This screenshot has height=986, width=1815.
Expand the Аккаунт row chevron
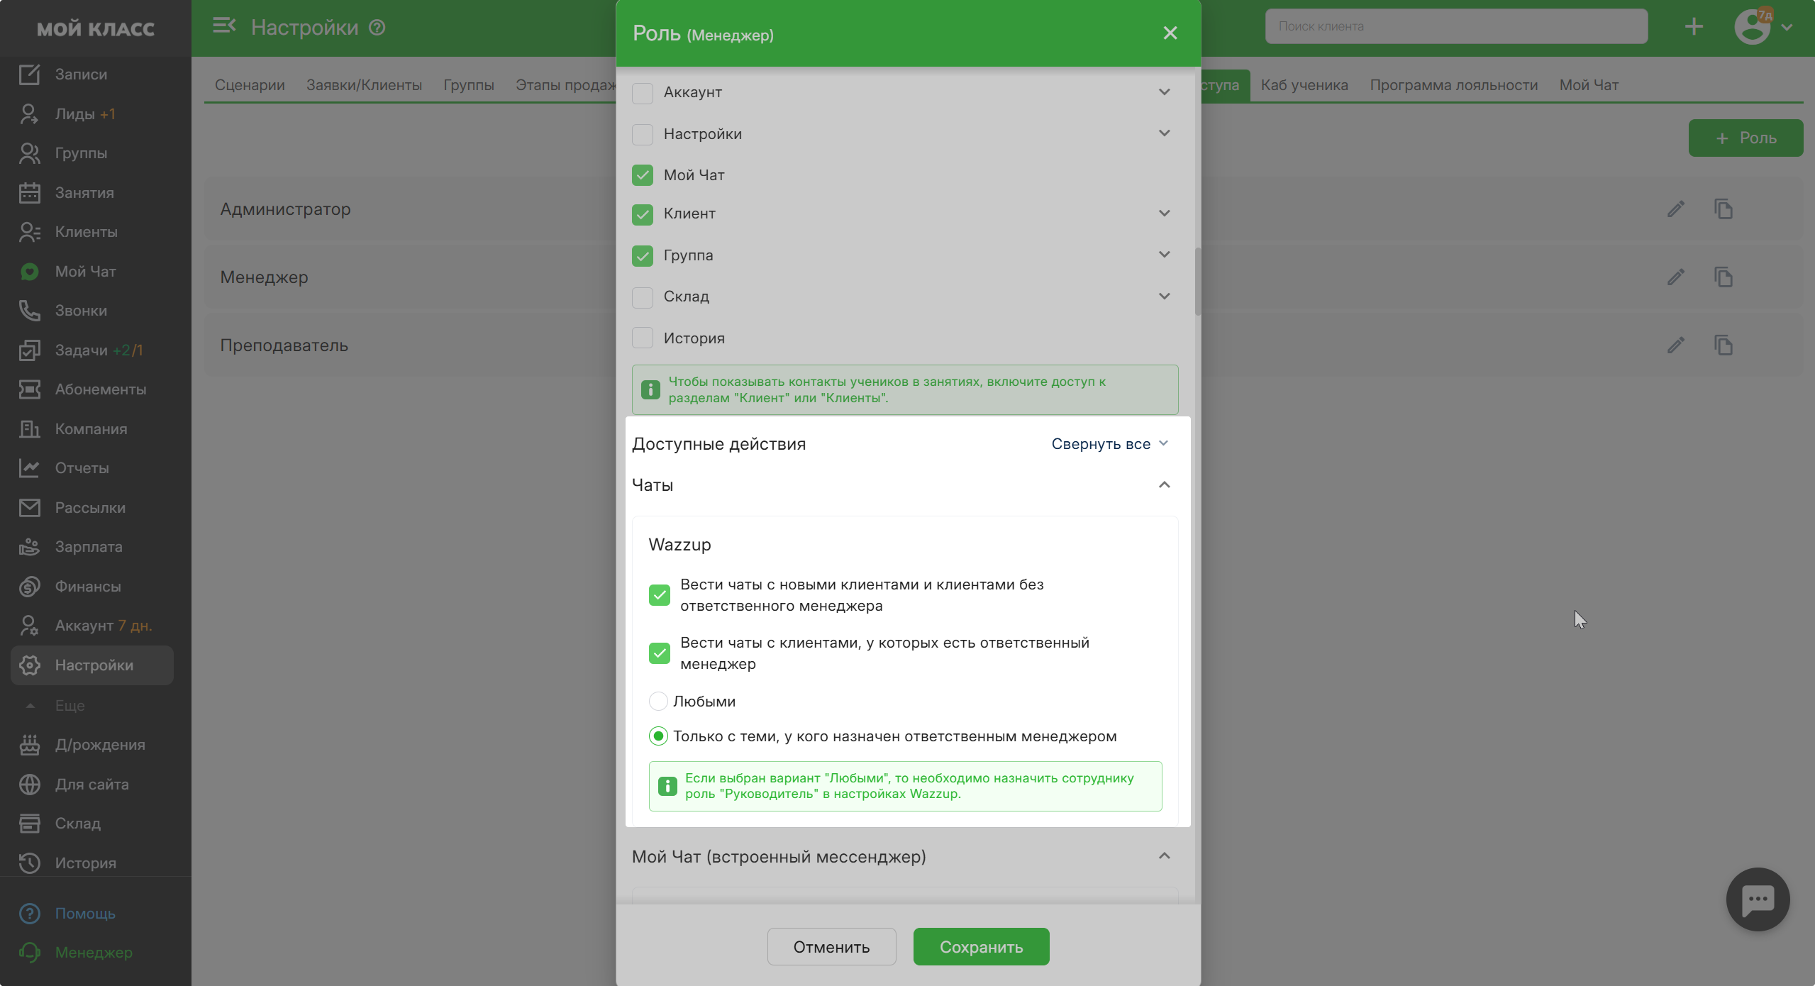point(1164,92)
